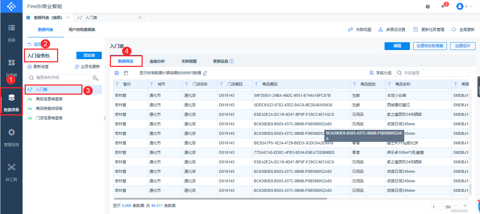Go to previous page with up arrow

(456, 206)
